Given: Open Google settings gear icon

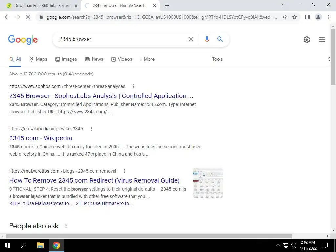Looking at the screenshot, I should click(x=307, y=40).
